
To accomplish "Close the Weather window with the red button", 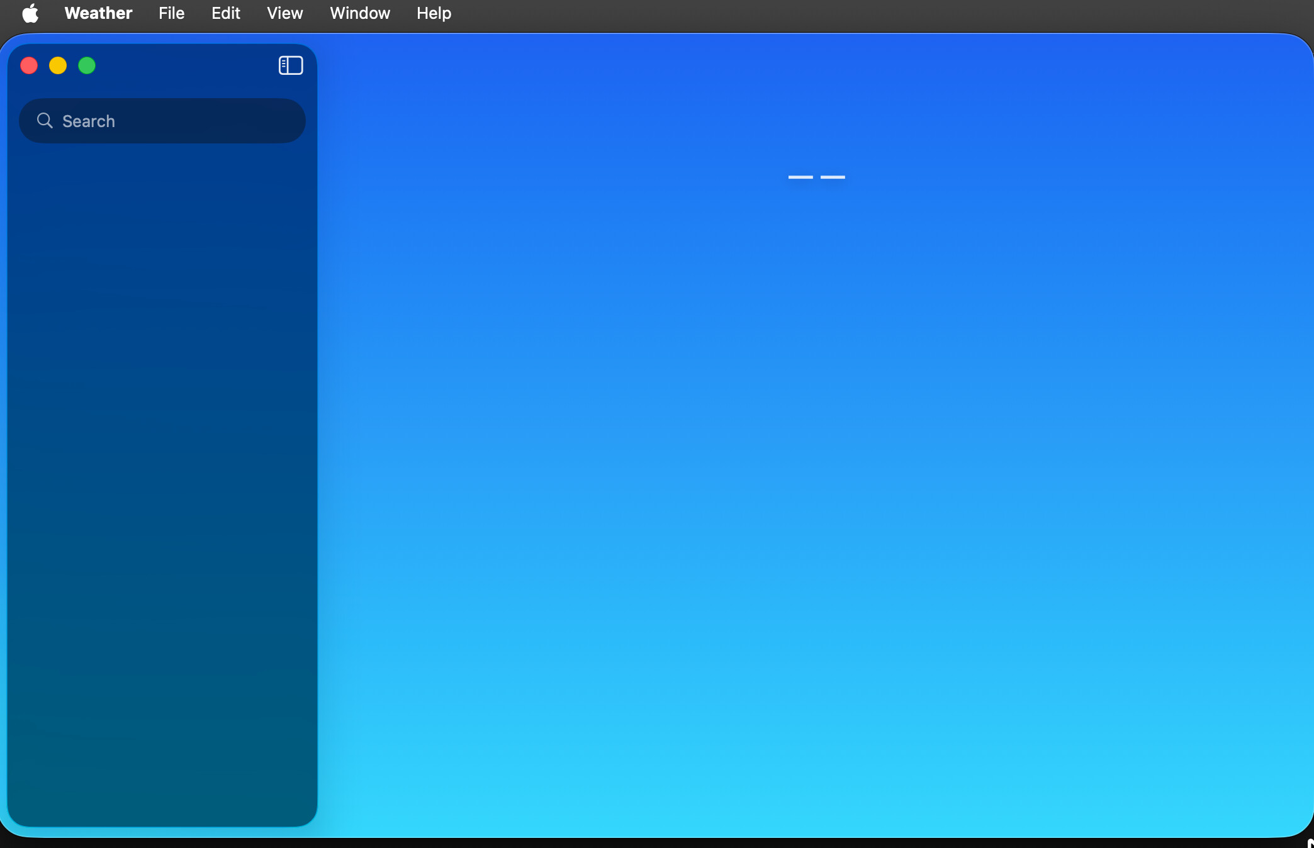I will click(29, 65).
